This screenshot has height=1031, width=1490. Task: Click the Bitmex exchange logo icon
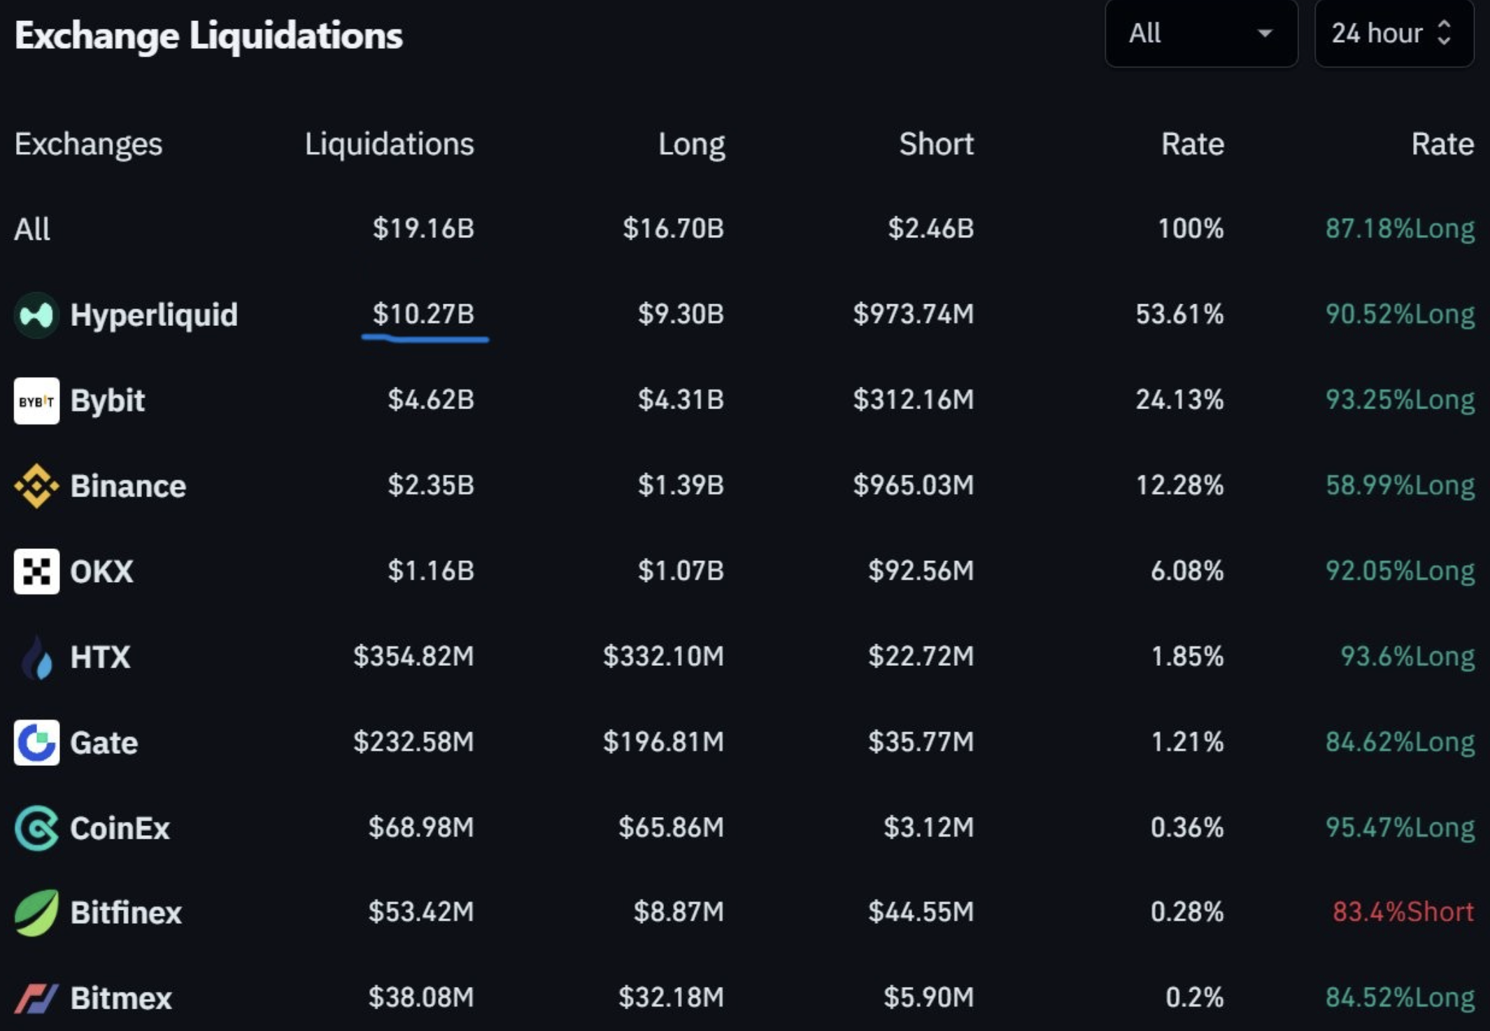tap(36, 998)
